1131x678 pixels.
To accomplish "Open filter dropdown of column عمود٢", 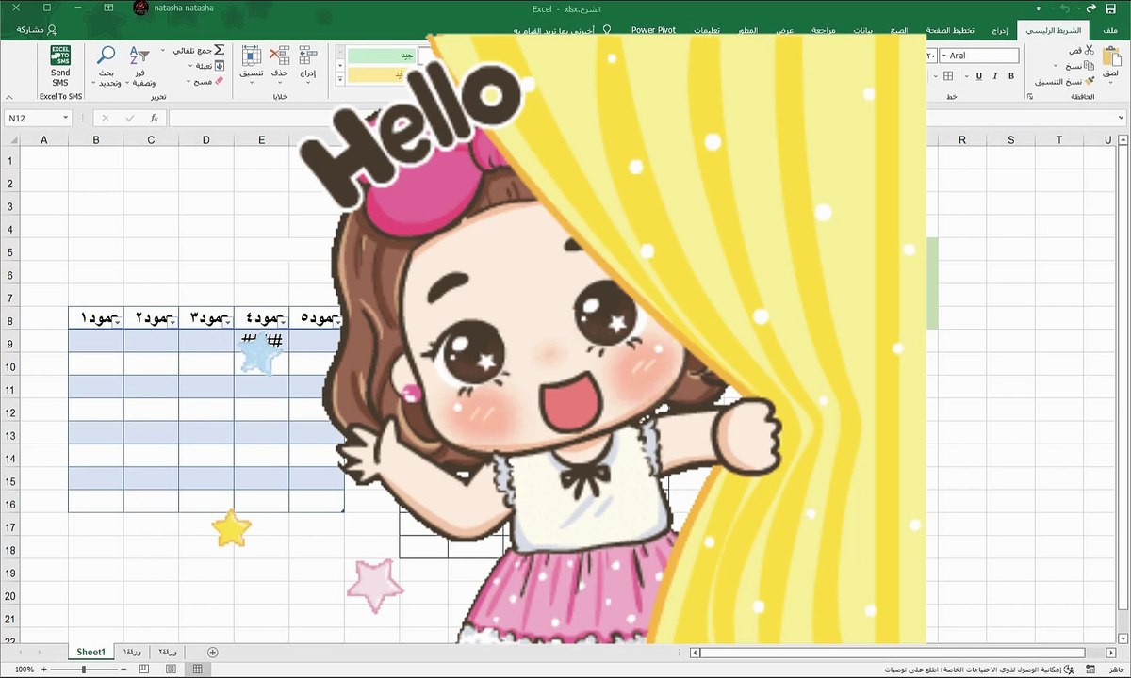I will click(172, 322).
